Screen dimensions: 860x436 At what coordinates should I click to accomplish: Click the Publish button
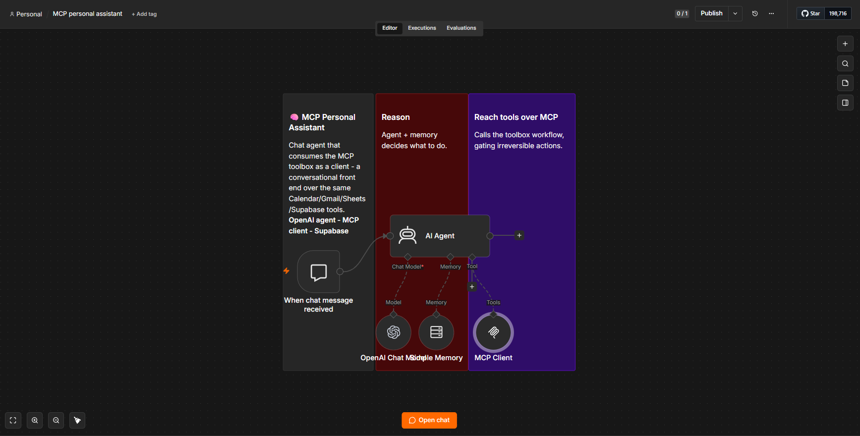tap(712, 14)
